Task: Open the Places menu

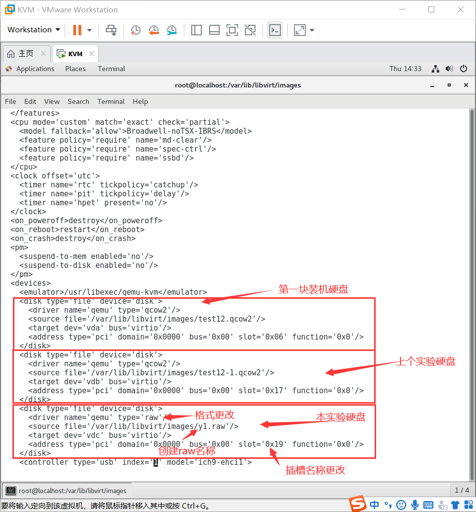Action: [x=76, y=69]
